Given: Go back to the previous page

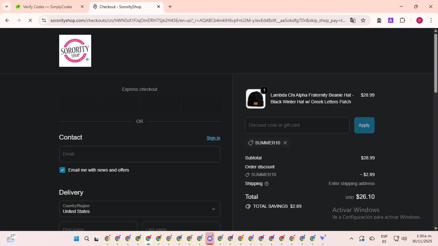Looking at the screenshot, I should (7, 20).
